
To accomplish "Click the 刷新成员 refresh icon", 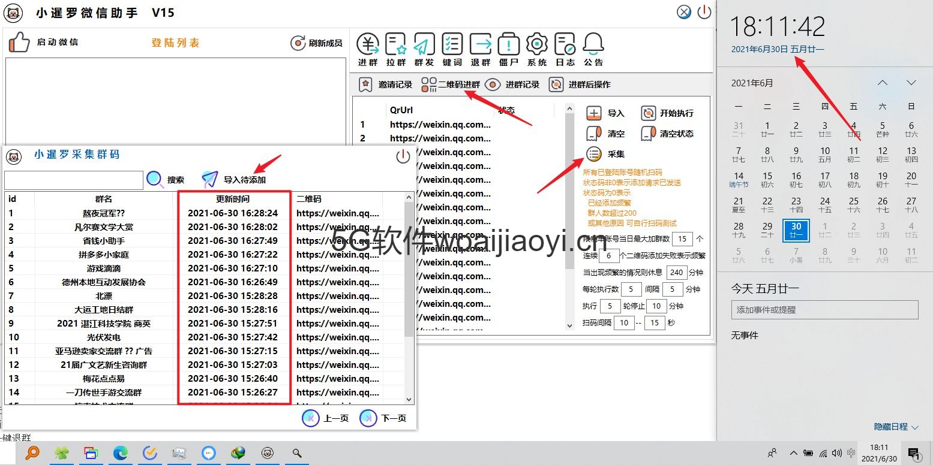I will [298, 43].
